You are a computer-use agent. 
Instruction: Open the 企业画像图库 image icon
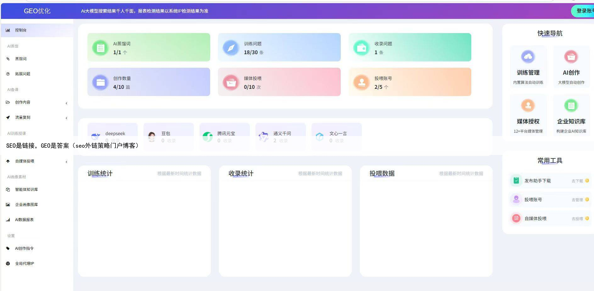[x=8, y=204]
